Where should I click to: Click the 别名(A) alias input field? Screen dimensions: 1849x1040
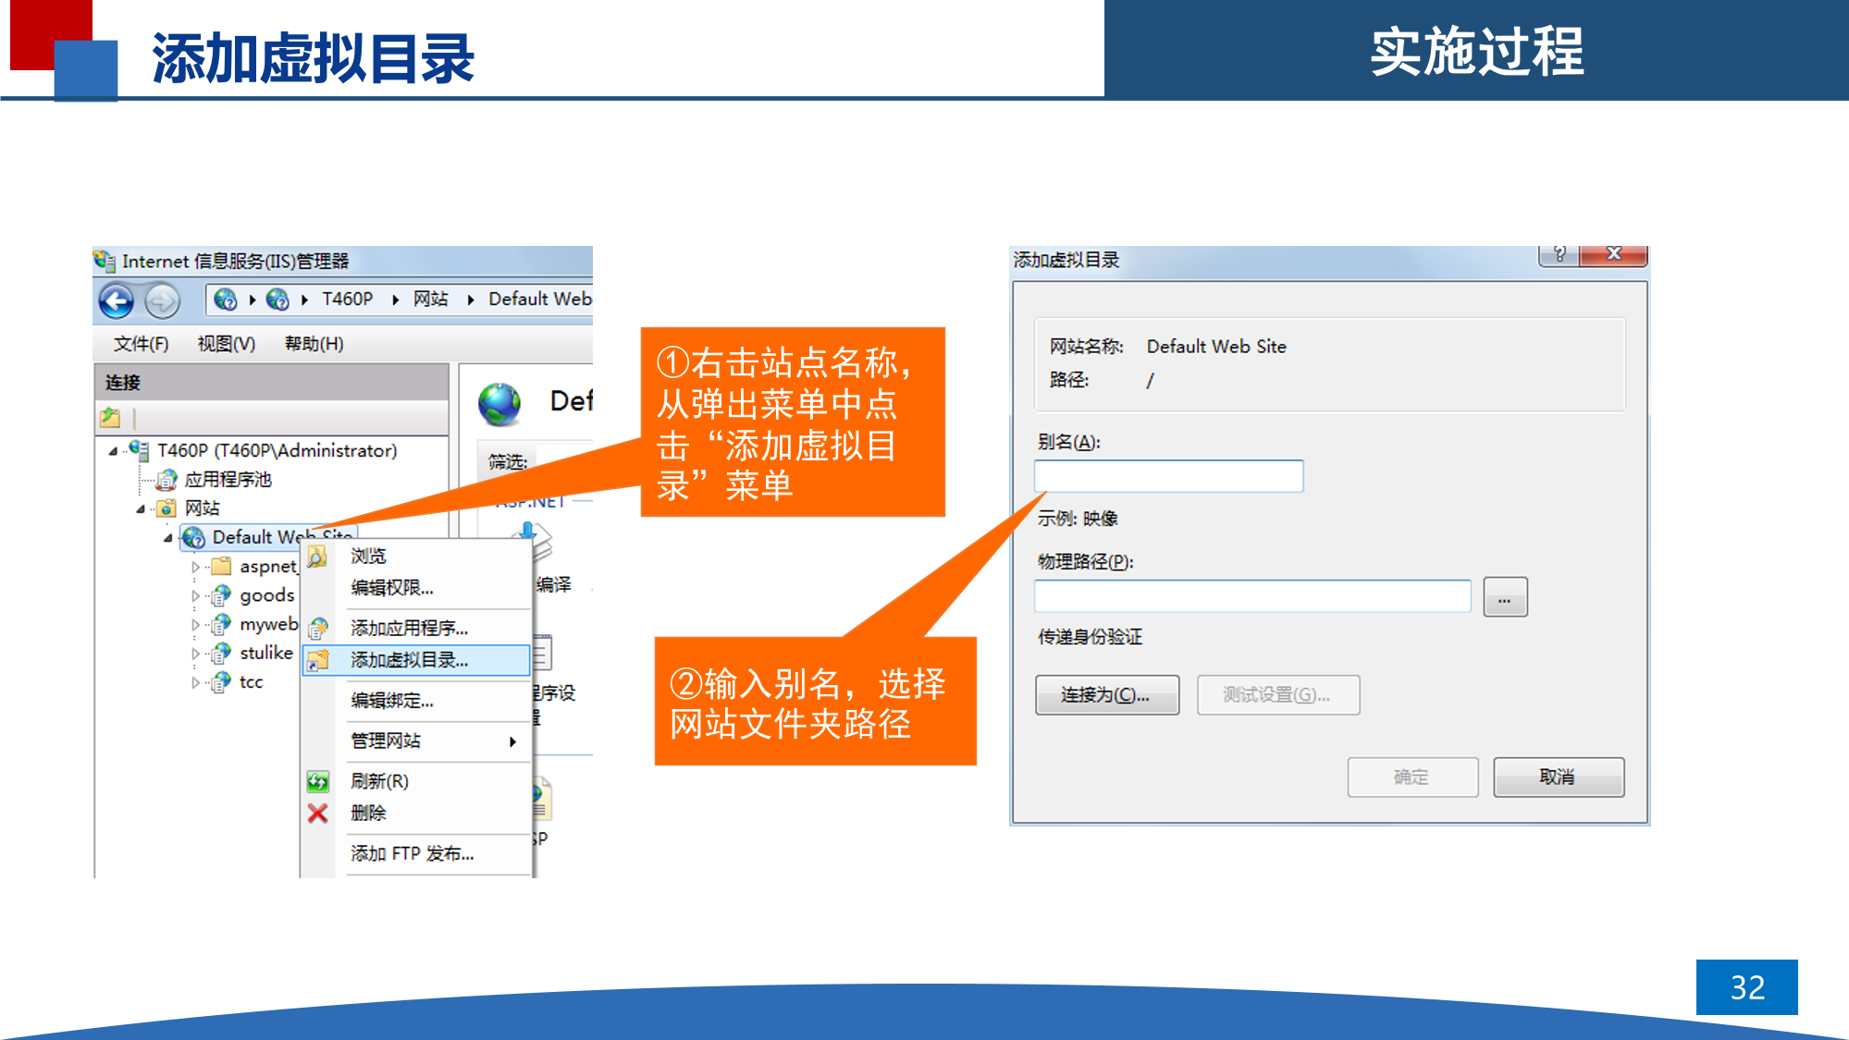(x=1168, y=477)
